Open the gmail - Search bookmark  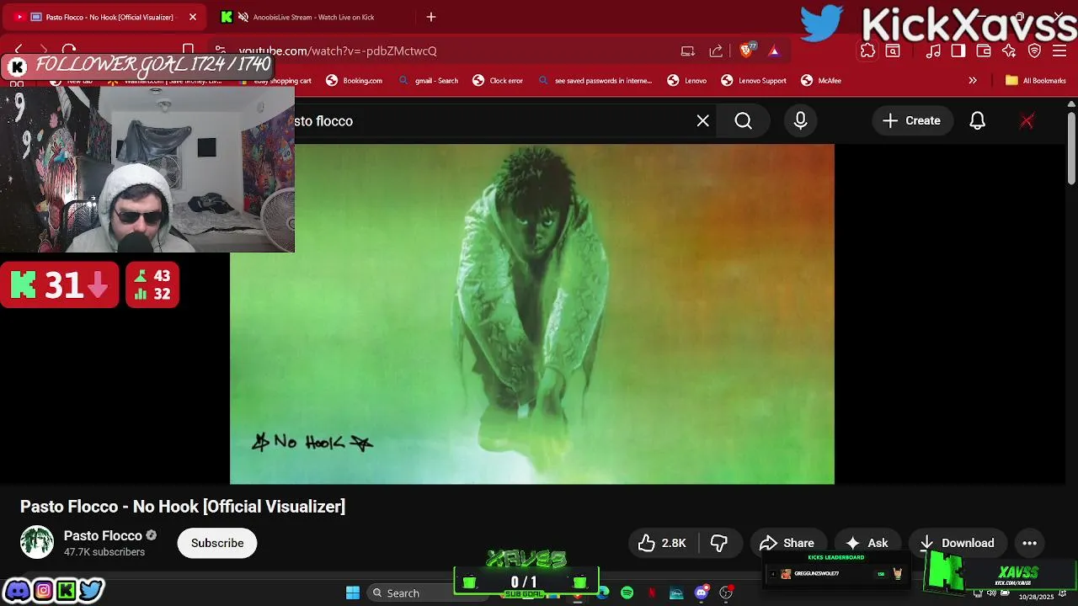coord(429,81)
